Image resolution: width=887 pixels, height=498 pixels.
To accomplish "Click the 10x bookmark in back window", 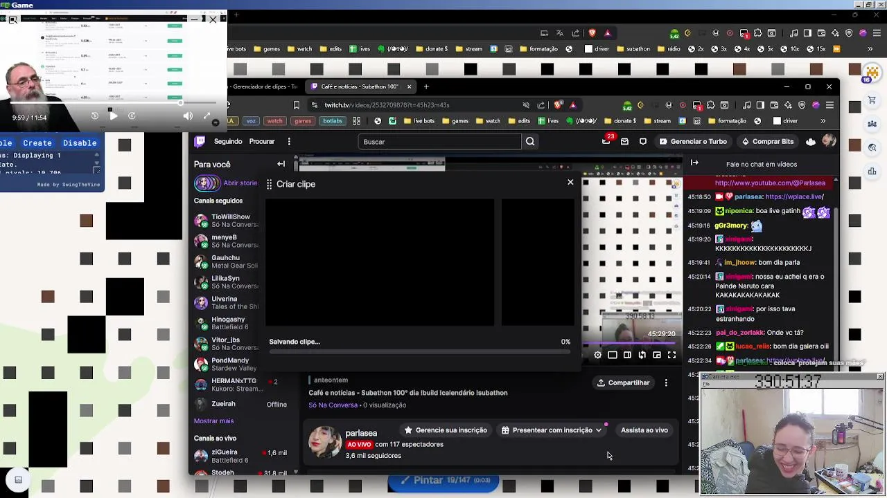I will 789,49.
